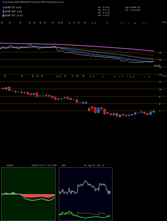Open the dark blue ADX indicator chart
This screenshot has height=221, width=167.
[x=86, y=194]
